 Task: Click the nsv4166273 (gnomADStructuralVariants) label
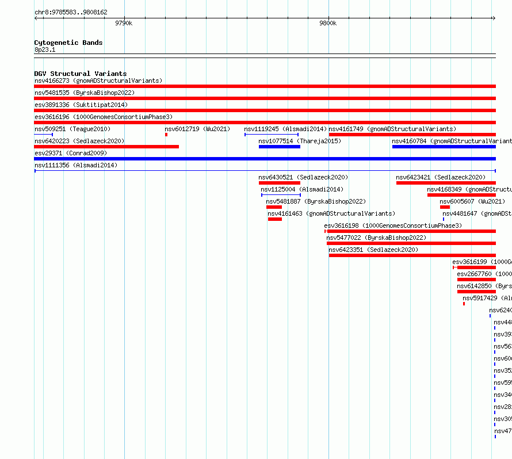(x=98, y=81)
